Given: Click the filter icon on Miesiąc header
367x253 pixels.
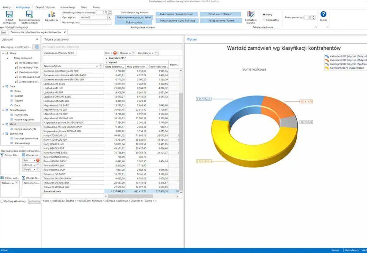Looking at the screenshot, I should [x=134, y=53].
